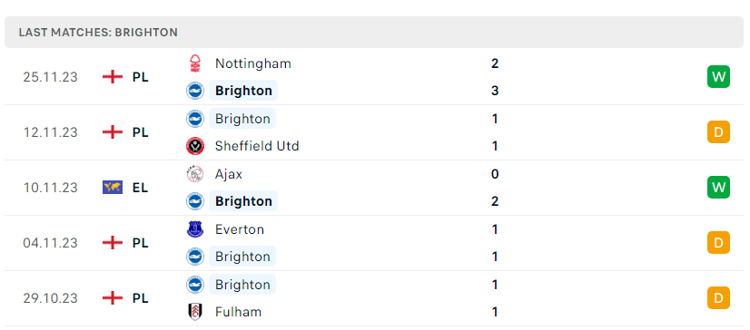Click the Last Matches: Brighton header

(x=98, y=33)
